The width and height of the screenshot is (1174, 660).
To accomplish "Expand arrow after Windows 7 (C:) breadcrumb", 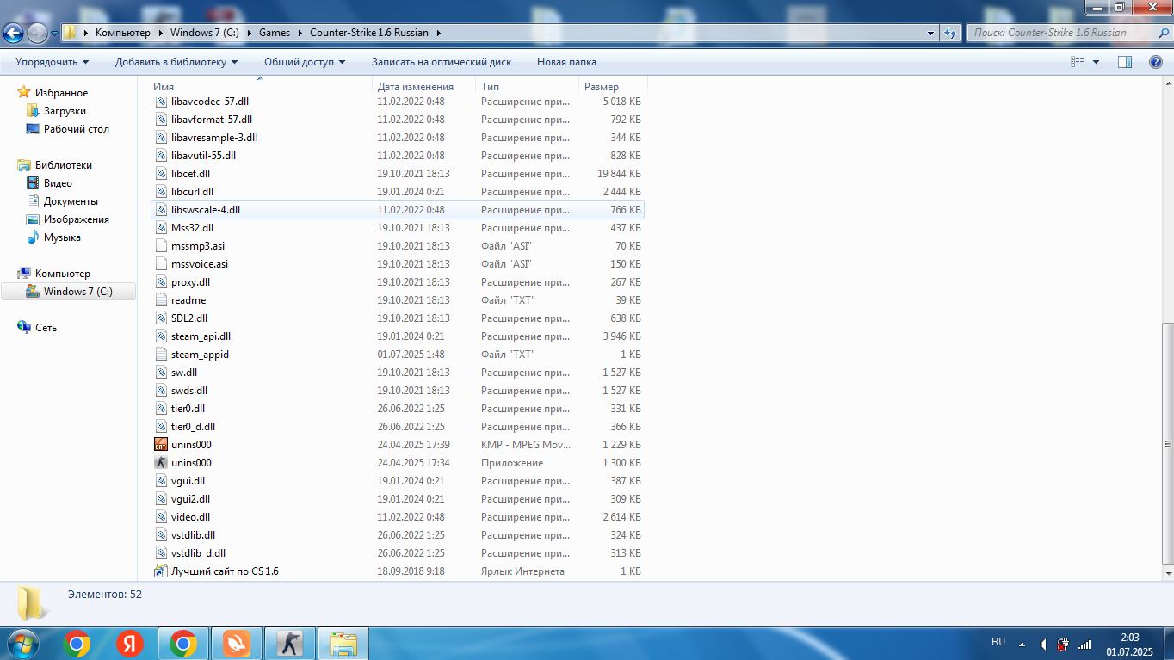I will [x=248, y=33].
